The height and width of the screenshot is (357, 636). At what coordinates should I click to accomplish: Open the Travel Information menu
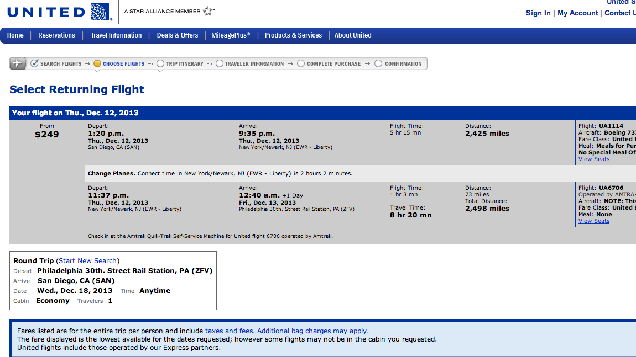coord(116,35)
